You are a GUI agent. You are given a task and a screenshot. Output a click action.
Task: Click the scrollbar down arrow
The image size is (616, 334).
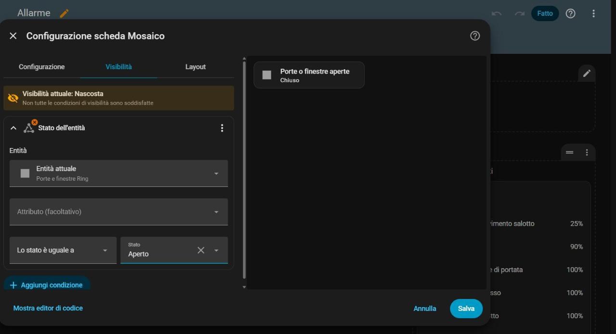pos(244,287)
